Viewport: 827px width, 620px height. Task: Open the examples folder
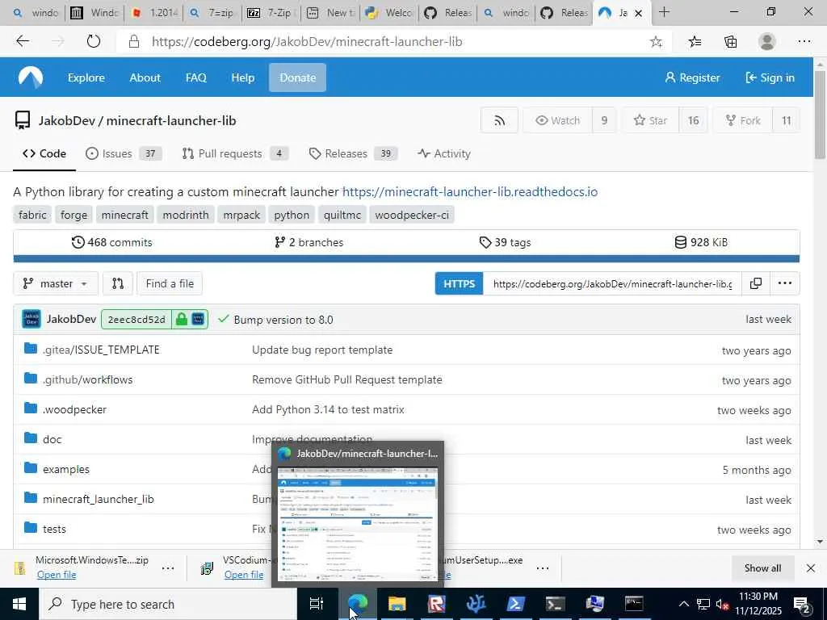click(66, 469)
